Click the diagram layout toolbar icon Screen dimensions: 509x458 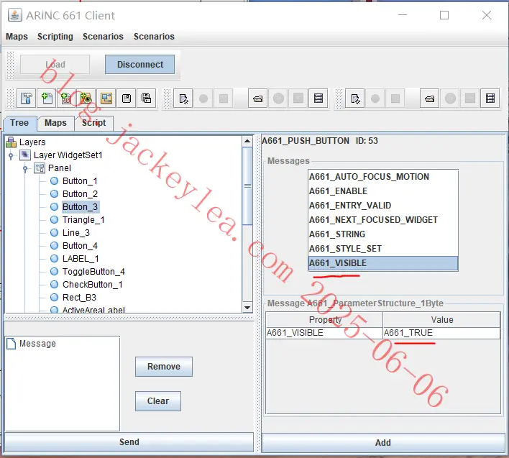tap(106, 98)
